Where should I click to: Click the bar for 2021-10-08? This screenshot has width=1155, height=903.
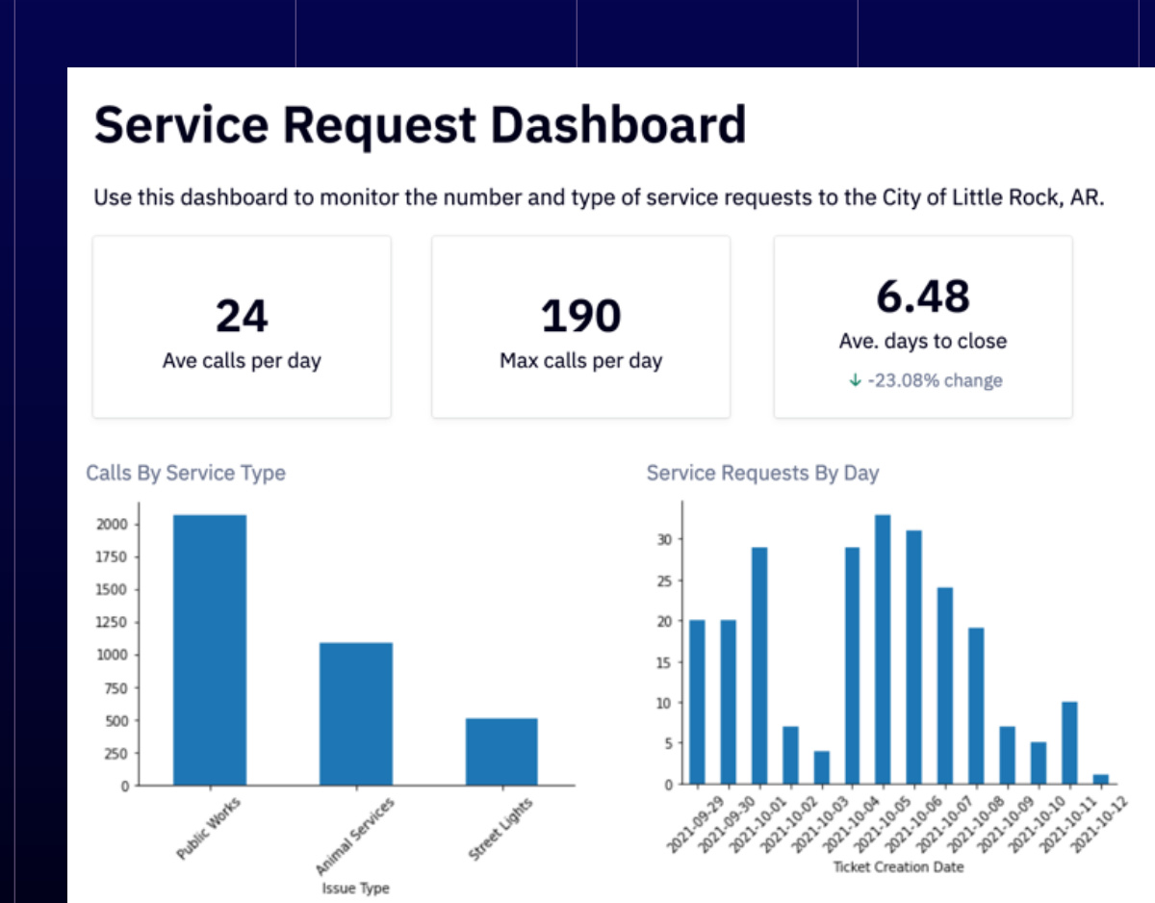pyautogui.click(x=976, y=706)
